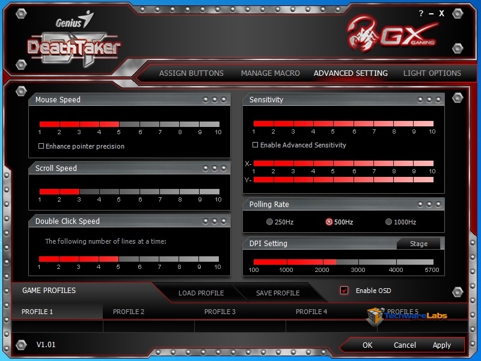Click "The following number of lines at a time:" text
The height and width of the screenshot is (361, 481).
(x=106, y=241)
